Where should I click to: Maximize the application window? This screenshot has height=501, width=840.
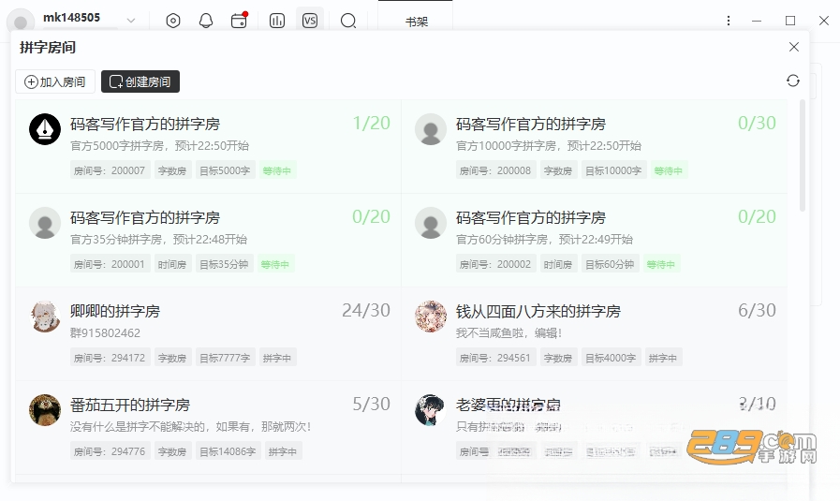click(790, 21)
